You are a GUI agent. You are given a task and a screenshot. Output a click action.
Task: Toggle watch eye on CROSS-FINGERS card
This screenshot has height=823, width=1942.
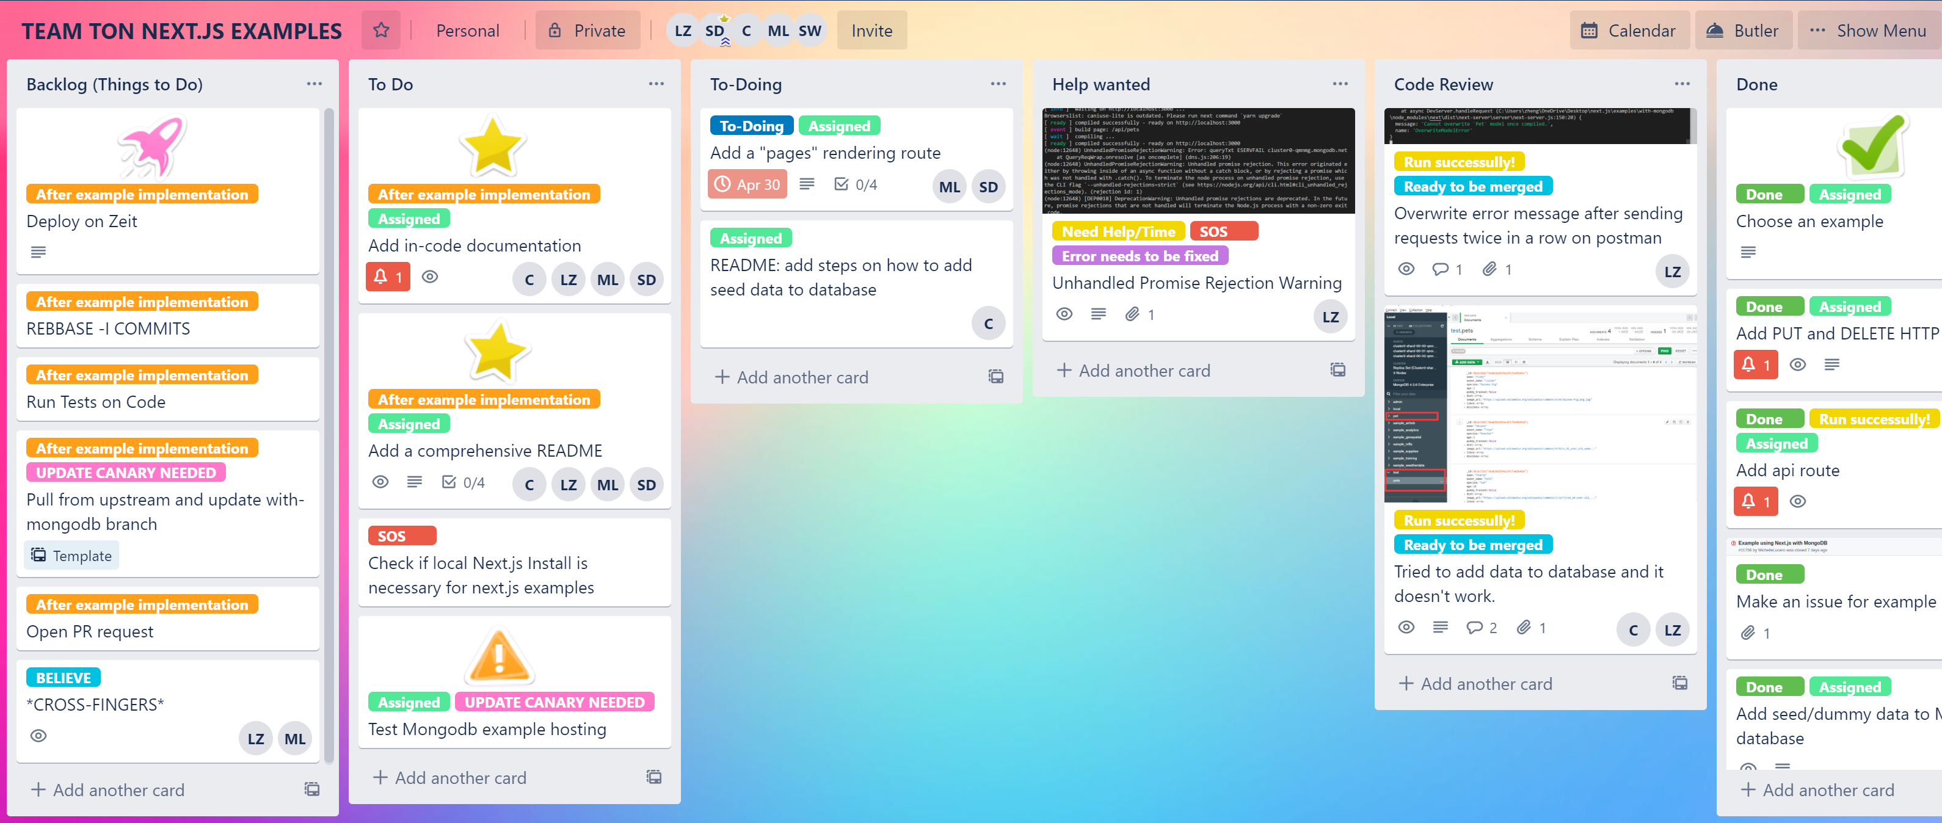click(x=38, y=736)
